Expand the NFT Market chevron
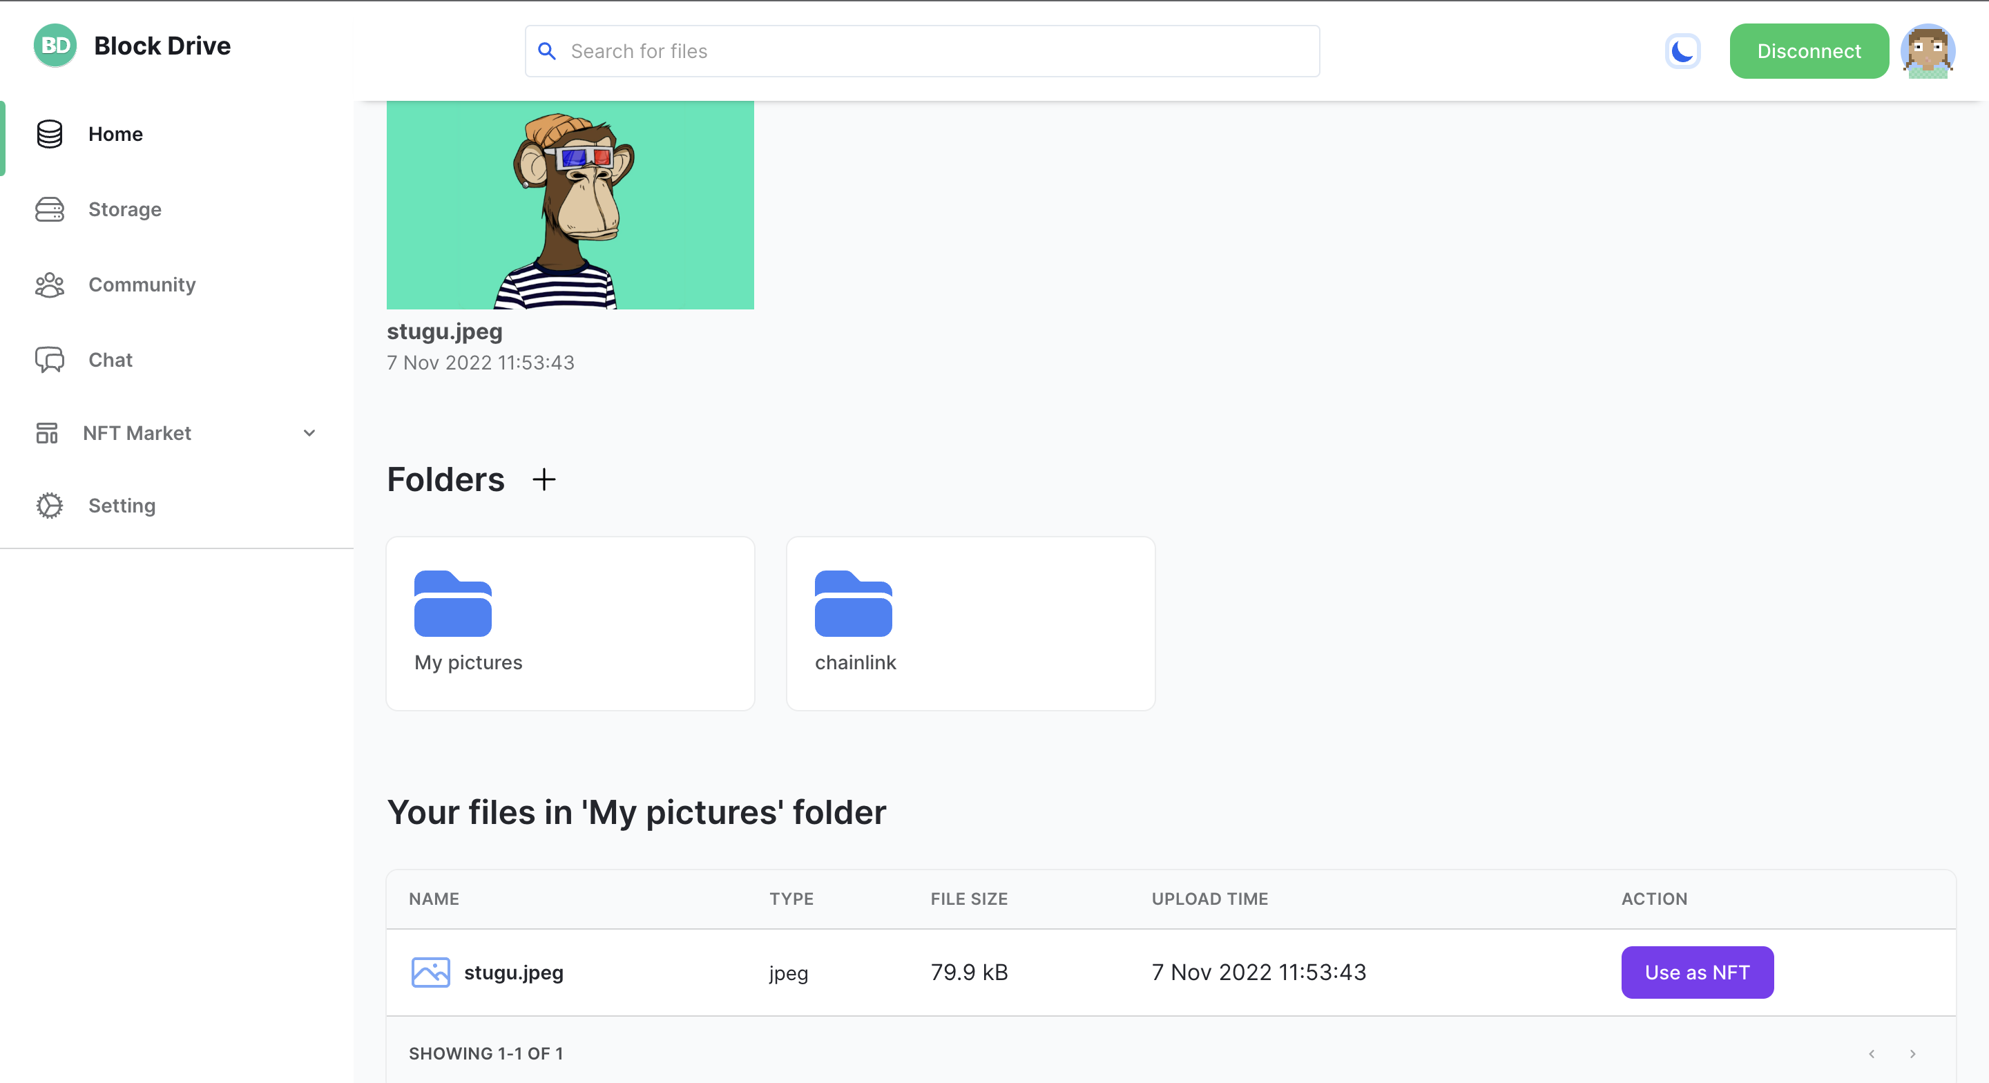Image resolution: width=1989 pixels, height=1083 pixels. 309,433
